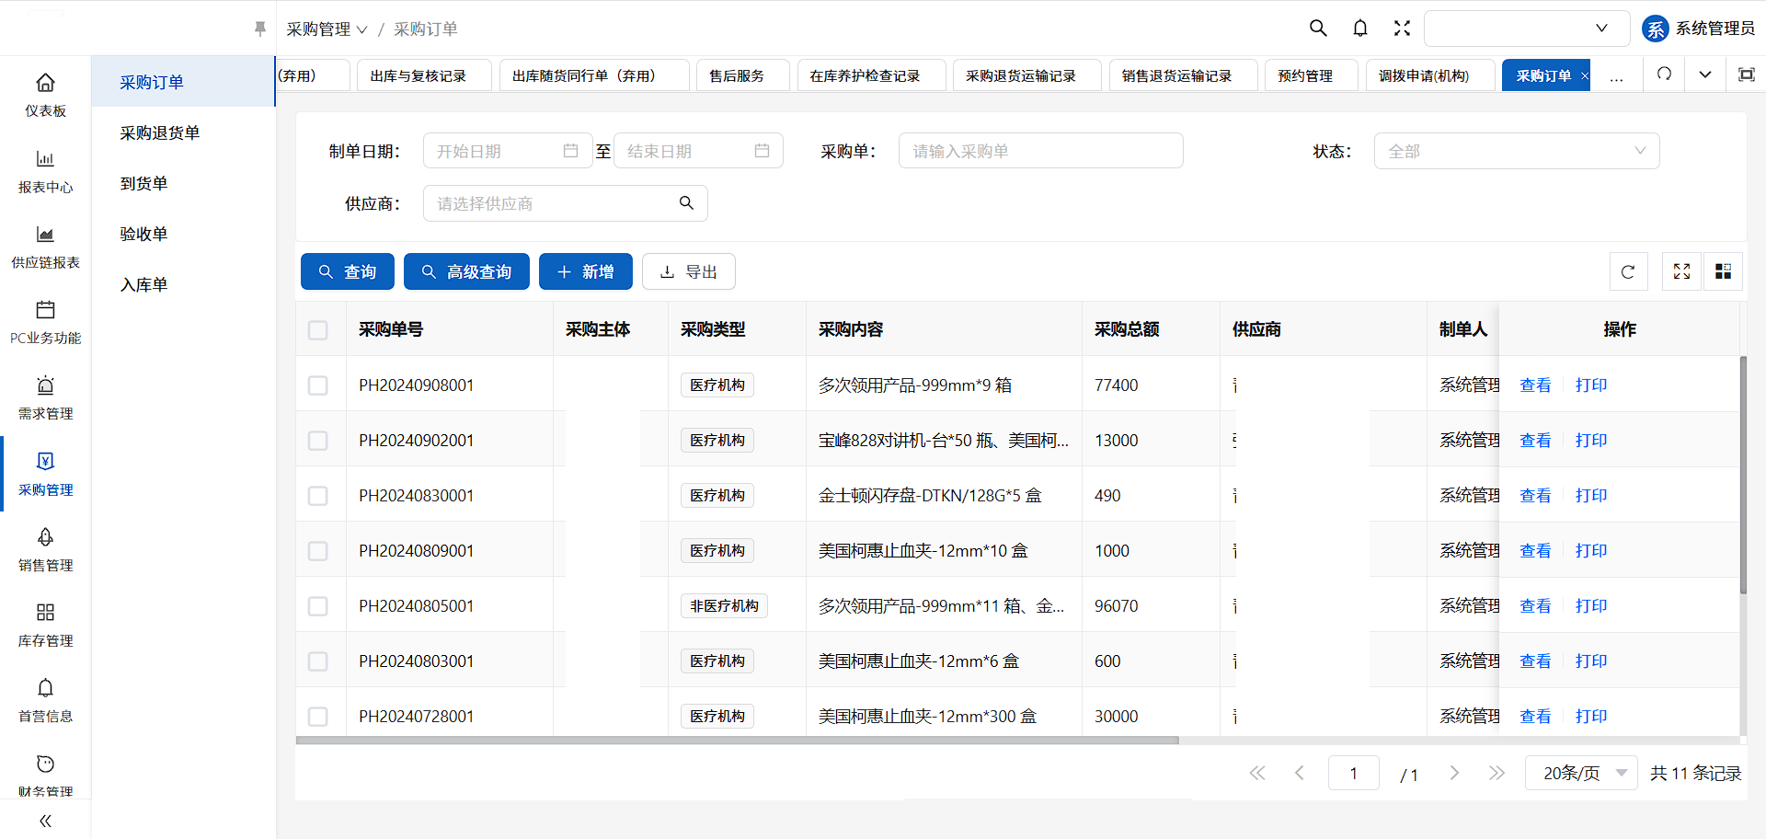Expand the 状态 dropdown filter
1766x839 pixels.
click(x=1516, y=151)
